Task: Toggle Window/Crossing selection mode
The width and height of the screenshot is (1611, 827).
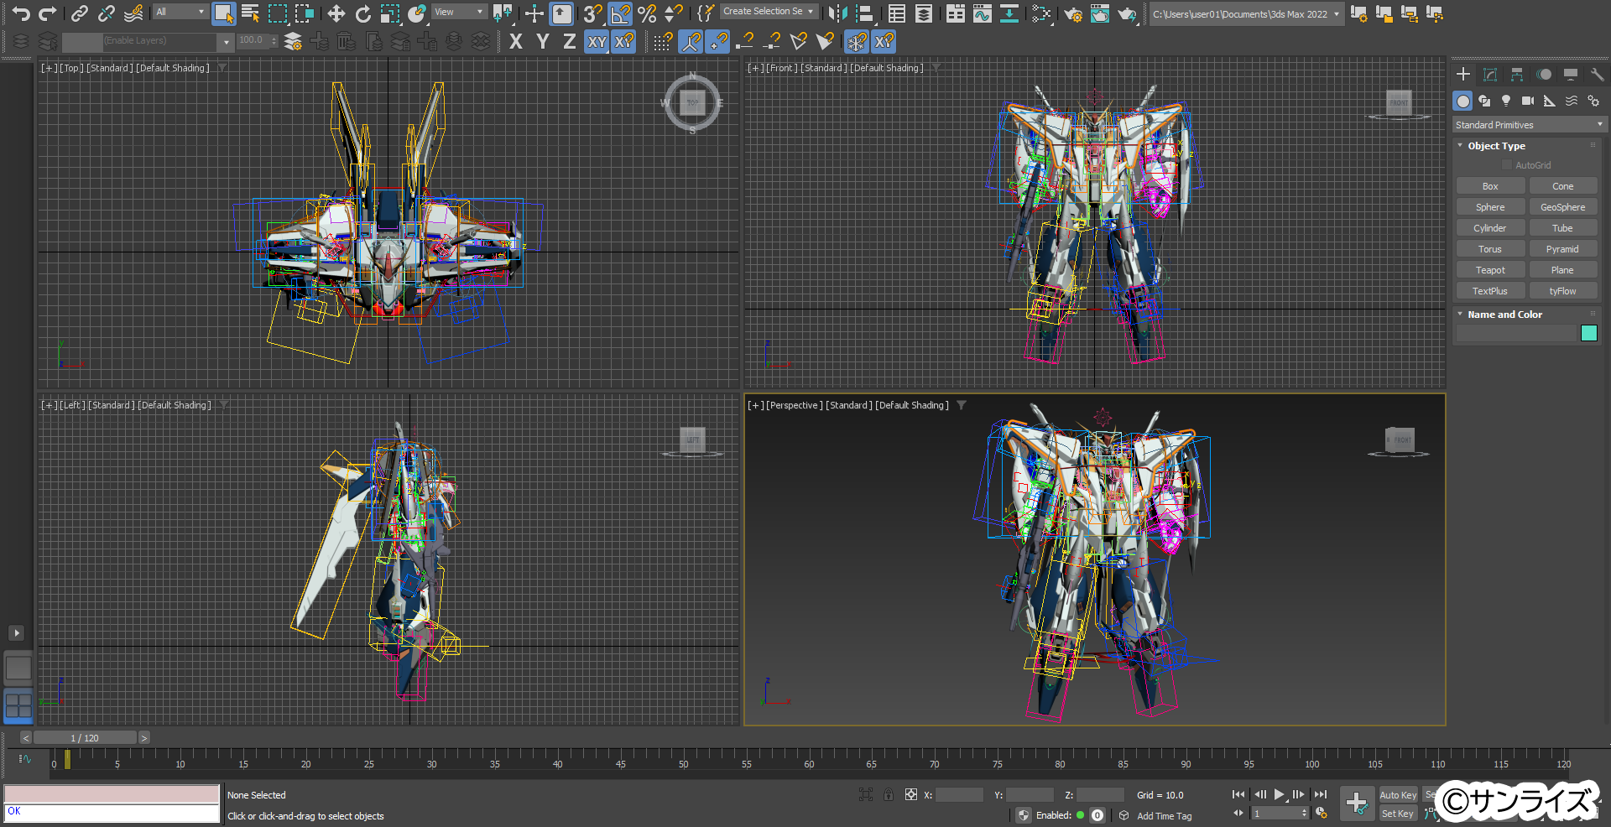Action: point(304,13)
